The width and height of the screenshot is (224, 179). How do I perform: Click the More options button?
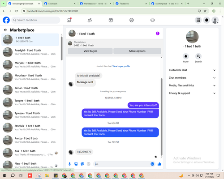click(137, 51)
